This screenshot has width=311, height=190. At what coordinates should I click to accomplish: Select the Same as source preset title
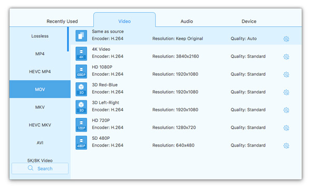(x=108, y=31)
